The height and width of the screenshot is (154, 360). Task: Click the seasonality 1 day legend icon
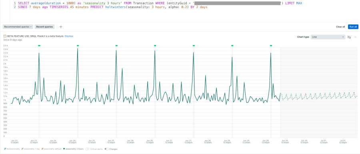point(22,149)
